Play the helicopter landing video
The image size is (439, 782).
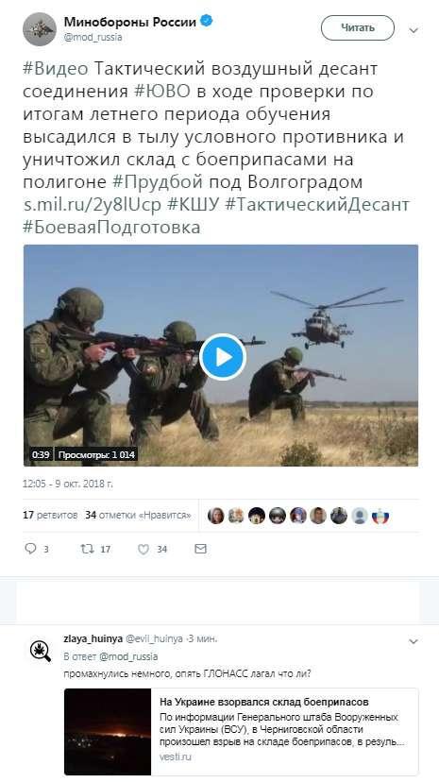point(222,357)
